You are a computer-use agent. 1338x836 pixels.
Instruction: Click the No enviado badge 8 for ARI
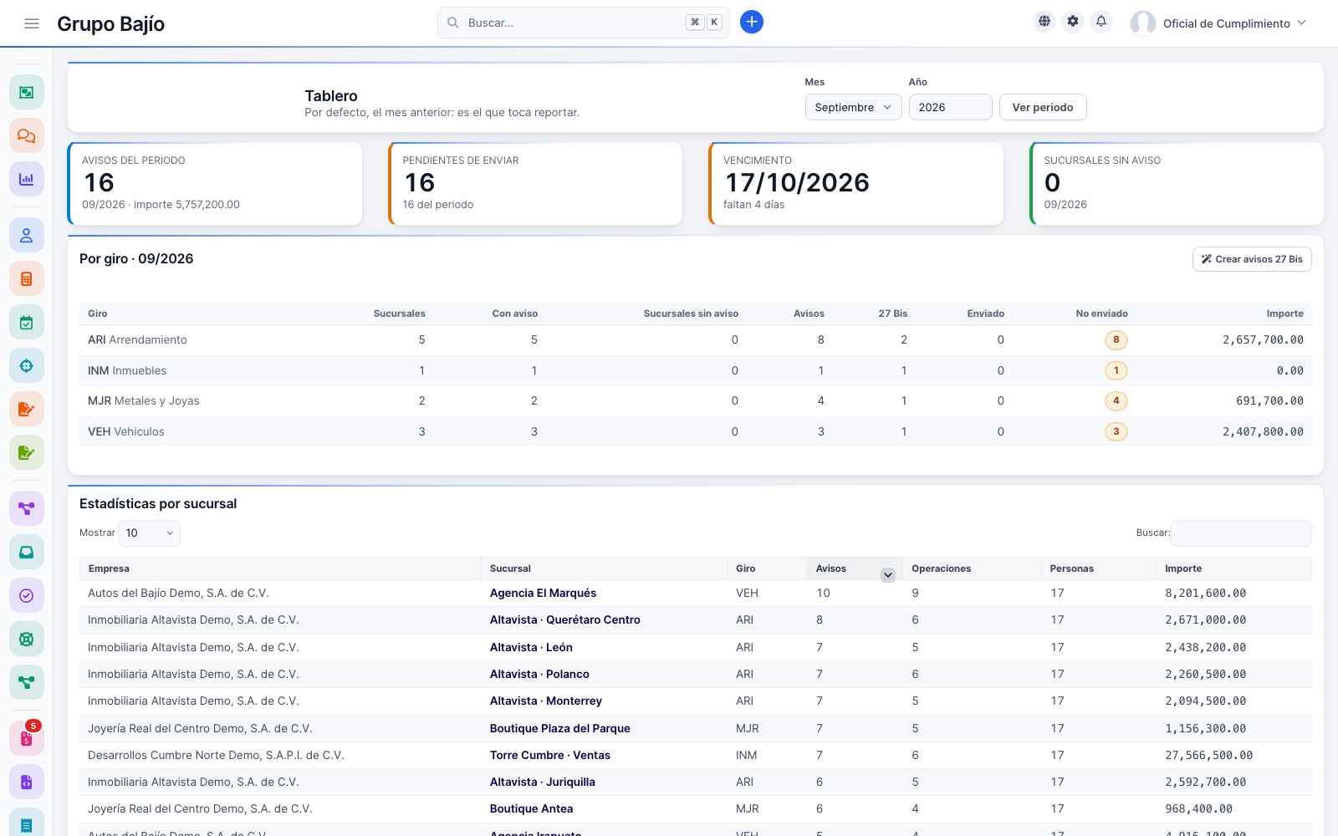[1116, 339]
